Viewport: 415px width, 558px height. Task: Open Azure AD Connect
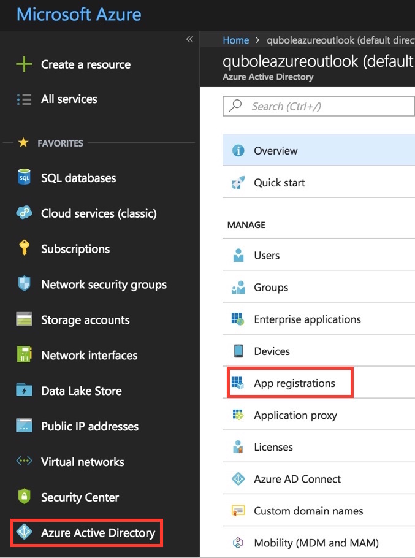319,479
